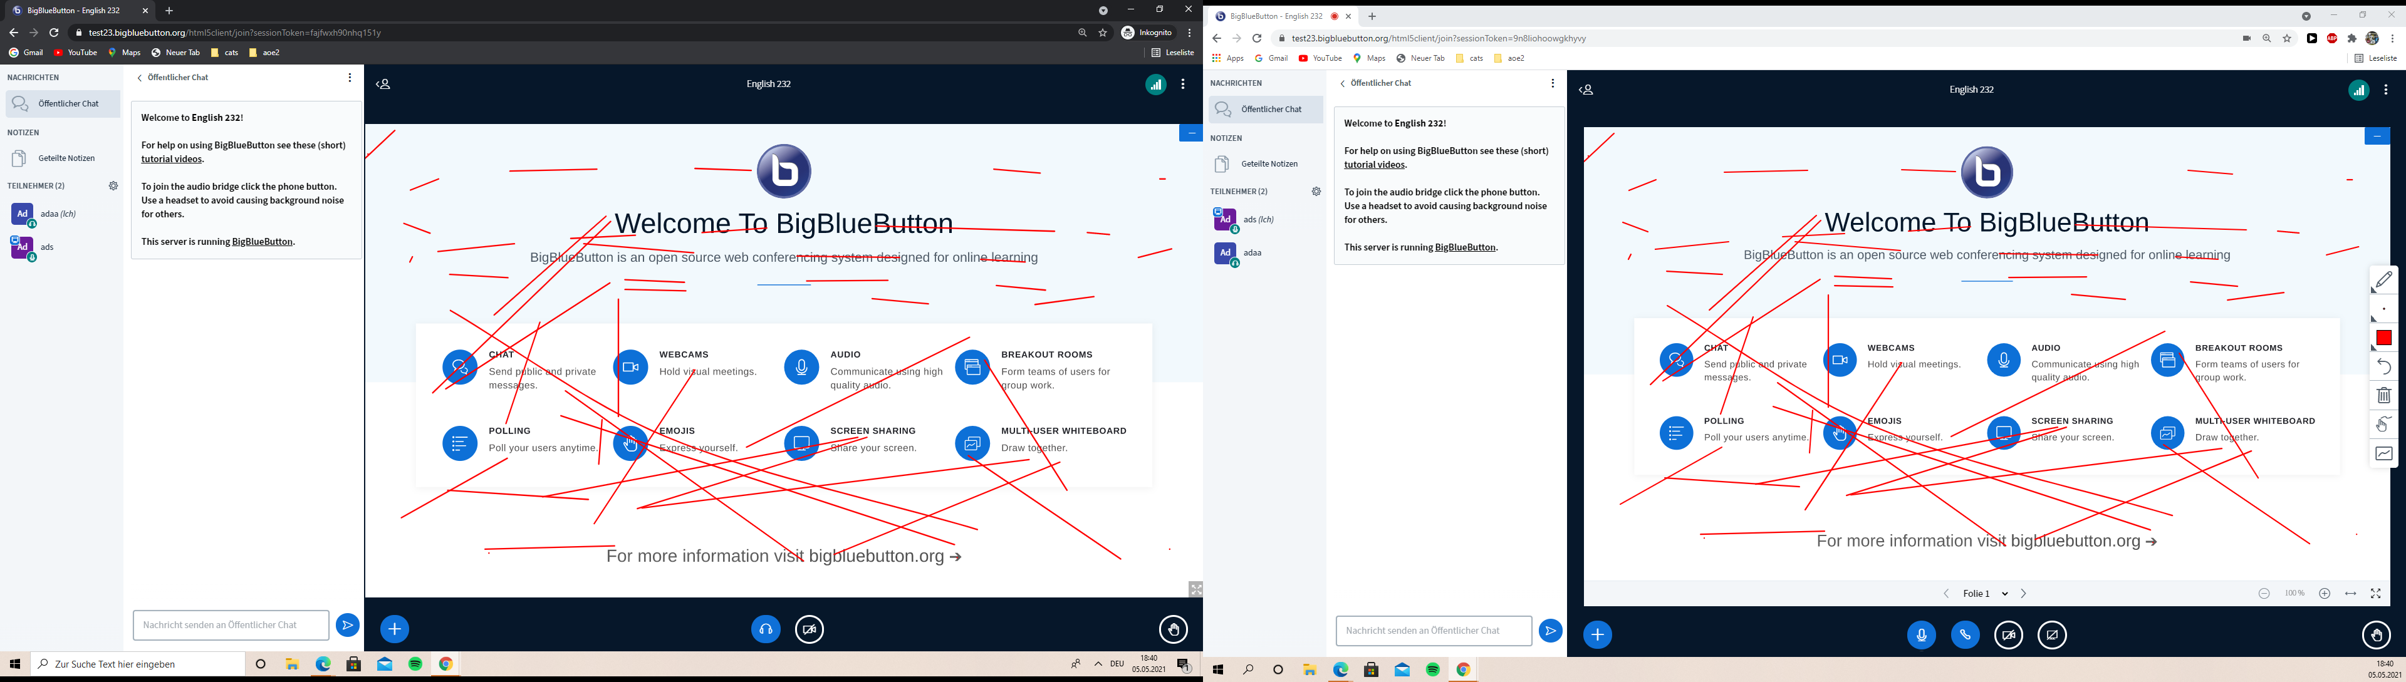
Task: Click the fit-to-width arrows in the right window
Action: tap(2351, 593)
